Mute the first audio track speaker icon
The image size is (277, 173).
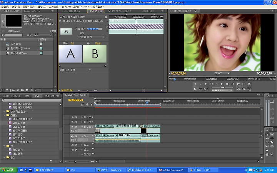tap(72, 136)
